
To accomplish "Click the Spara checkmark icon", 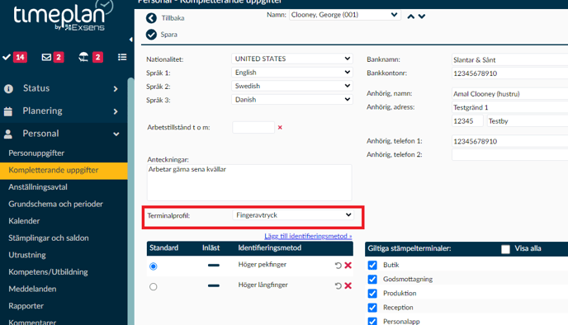I will click(151, 35).
